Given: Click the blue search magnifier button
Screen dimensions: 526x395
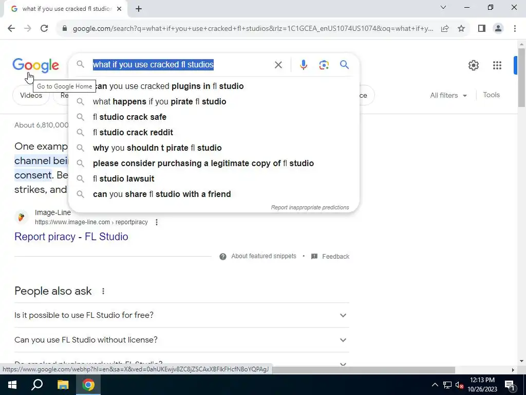Looking at the screenshot, I should pos(344,64).
